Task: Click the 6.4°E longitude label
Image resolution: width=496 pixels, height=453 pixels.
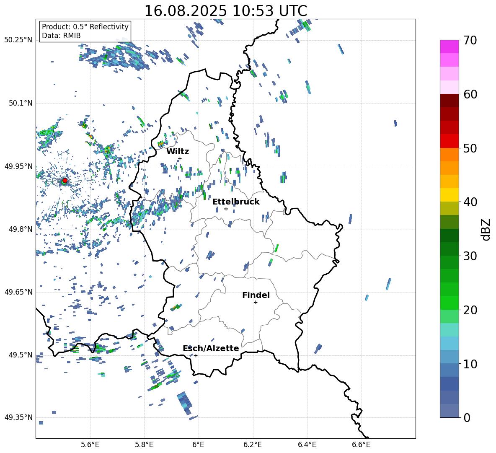Action: click(x=307, y=445)
